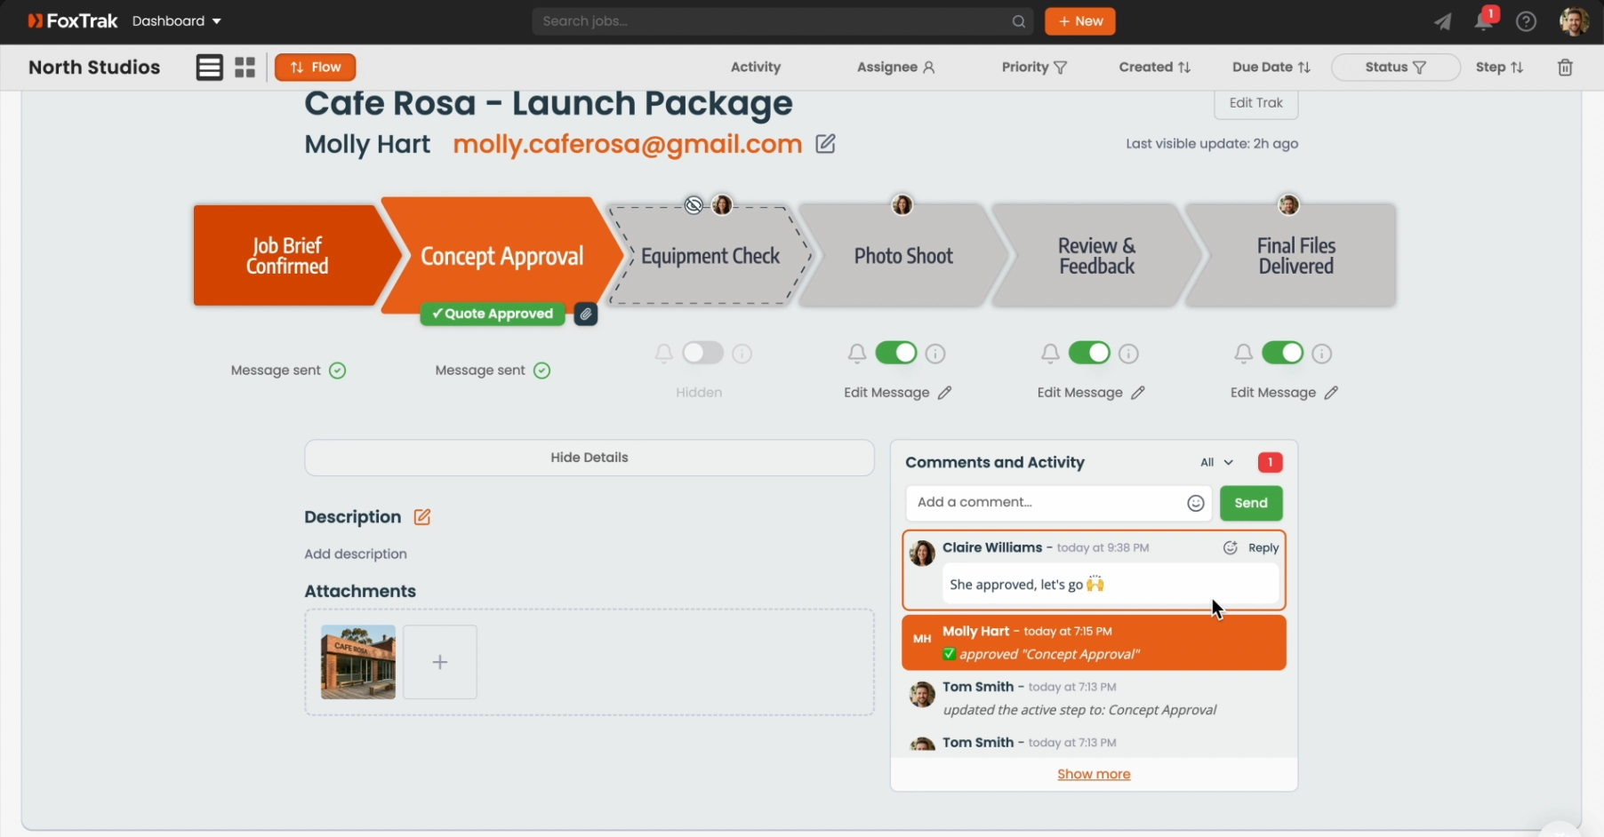The width and height of the screenshot is (1604, 837).
Task: Select the Review & Feedback step
Action: click(1097, 256)
